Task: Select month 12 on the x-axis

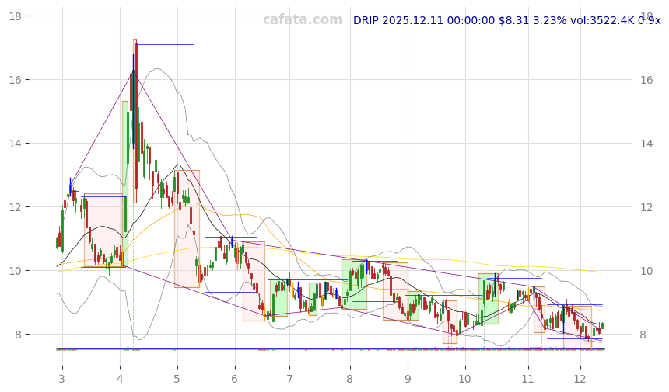Action: pyautogui.click(x=580, y=378)
